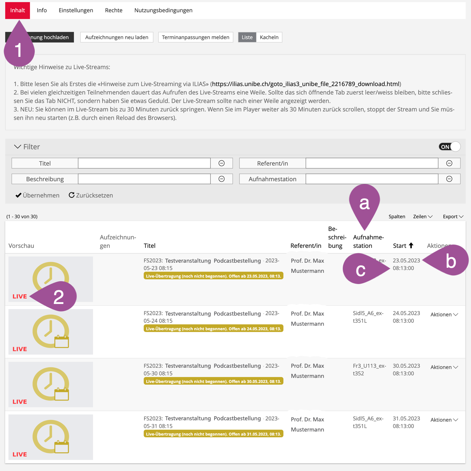
Task: Click into the Titel filter text field
Action: tap(144, 163)
